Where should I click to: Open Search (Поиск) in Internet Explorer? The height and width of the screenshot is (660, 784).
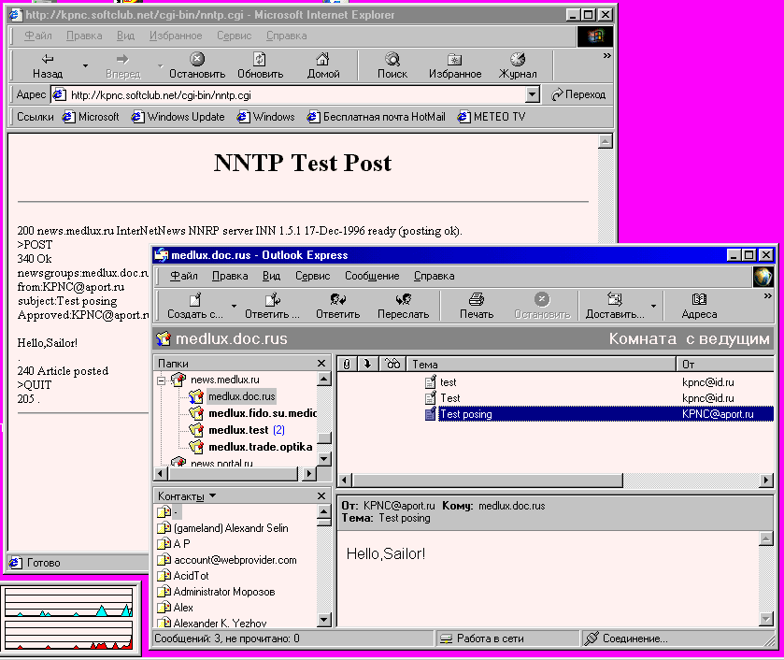tap(392, 66)
